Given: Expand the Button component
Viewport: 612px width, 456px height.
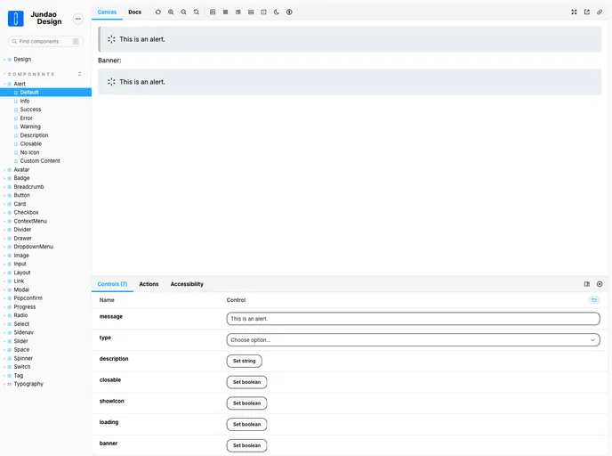Looking at the screenshot, I should click(21, 195).
